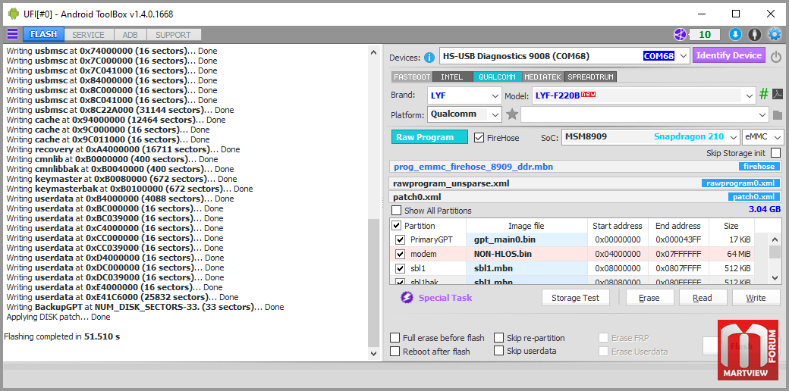Select the INTEL mode tab
Image resolution: width=789 pixels, height=391 pixels.
coord(452,77)
